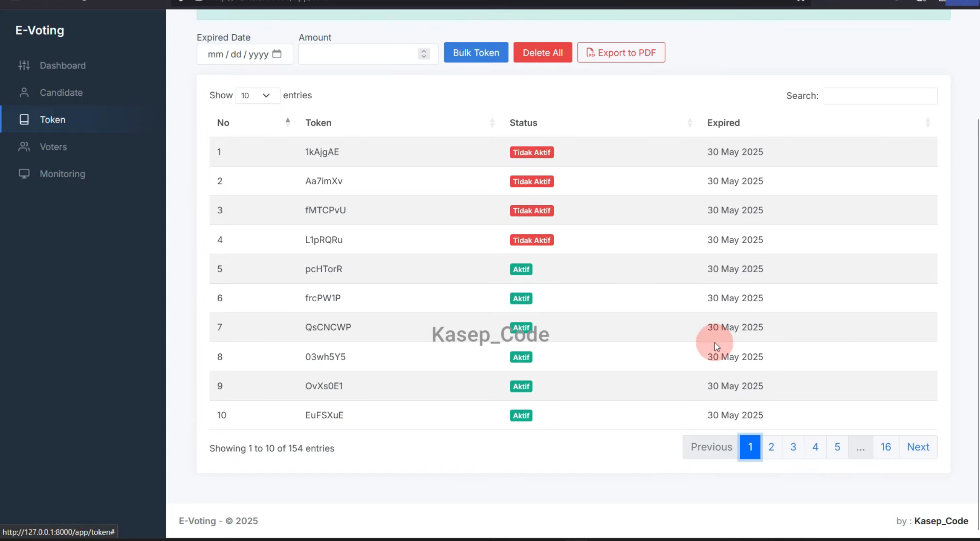Click Aktif badge for OvXs0E1
980x541 pixels.
point(521,386)
